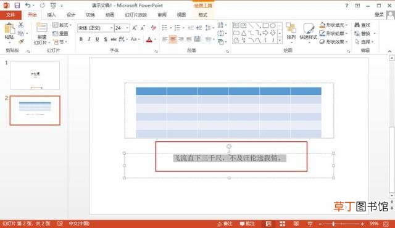Open the text direction icon
Image resolution: width=395 pixels, height=228 pixels.
221,25
